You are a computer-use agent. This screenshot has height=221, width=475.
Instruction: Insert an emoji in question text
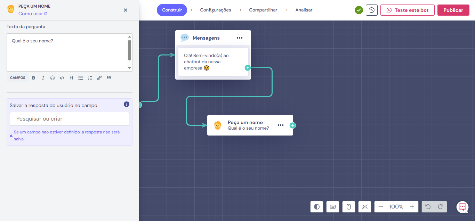tap(53, 78)
